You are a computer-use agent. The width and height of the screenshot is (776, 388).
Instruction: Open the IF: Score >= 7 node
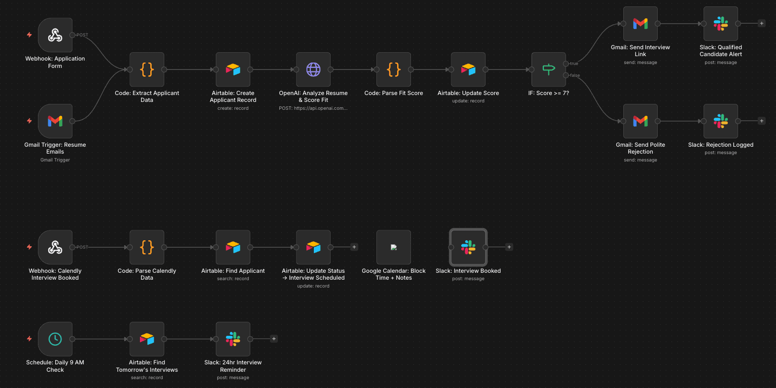548,70
